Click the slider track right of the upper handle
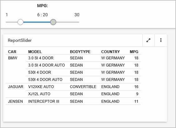Viewport: 176px width, 128px height. coord(68,22)
